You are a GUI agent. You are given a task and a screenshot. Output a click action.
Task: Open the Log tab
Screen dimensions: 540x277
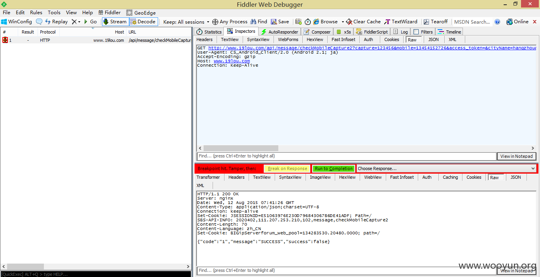click(400, 32)
